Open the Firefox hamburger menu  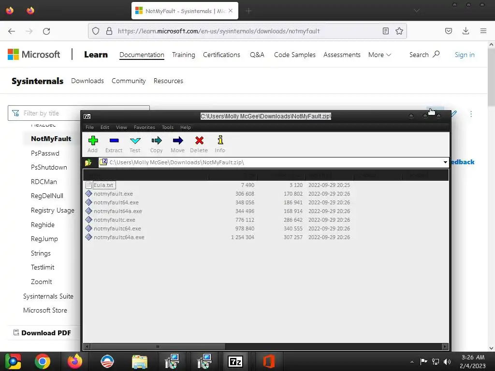pos(483,31)
